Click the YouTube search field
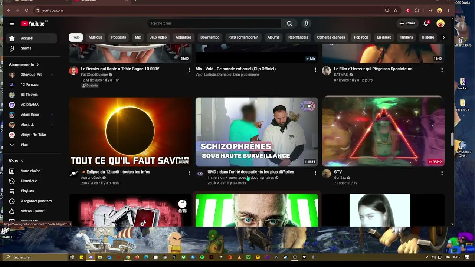475x267 pixels. [214, 23]
